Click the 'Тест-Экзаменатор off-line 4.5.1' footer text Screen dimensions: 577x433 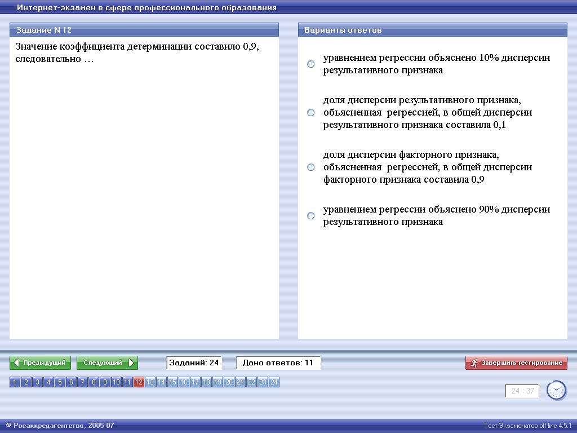tap(528, 426)
